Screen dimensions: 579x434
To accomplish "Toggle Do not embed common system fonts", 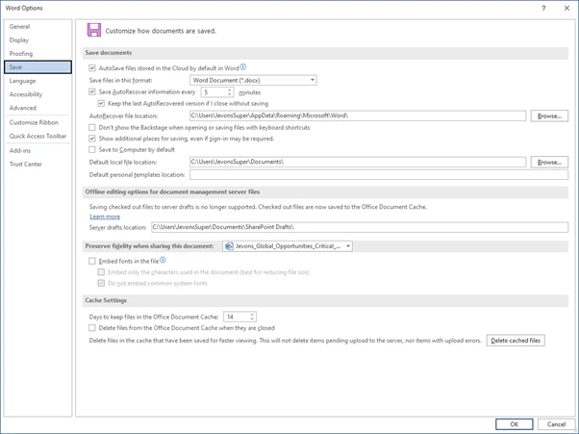I will coord(101,283).
